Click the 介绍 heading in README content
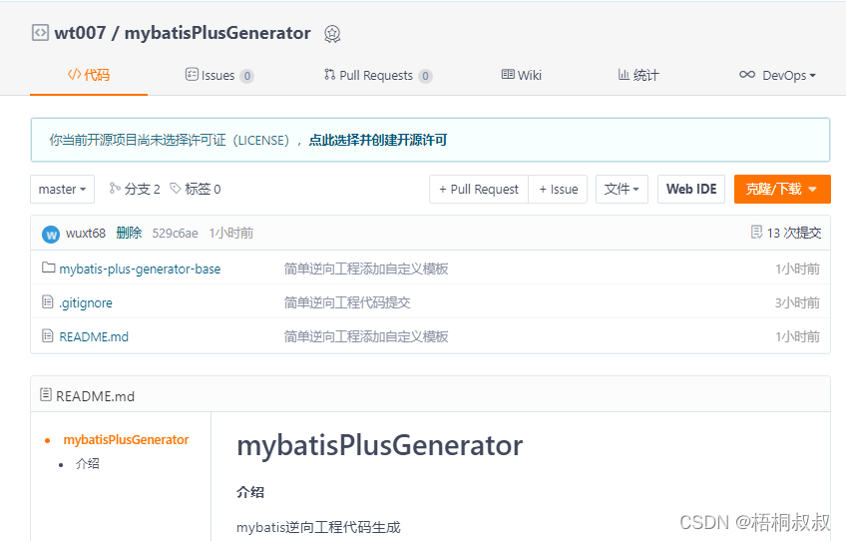The width and height of the screenshot is (846, 541). (x=250, y=492)
